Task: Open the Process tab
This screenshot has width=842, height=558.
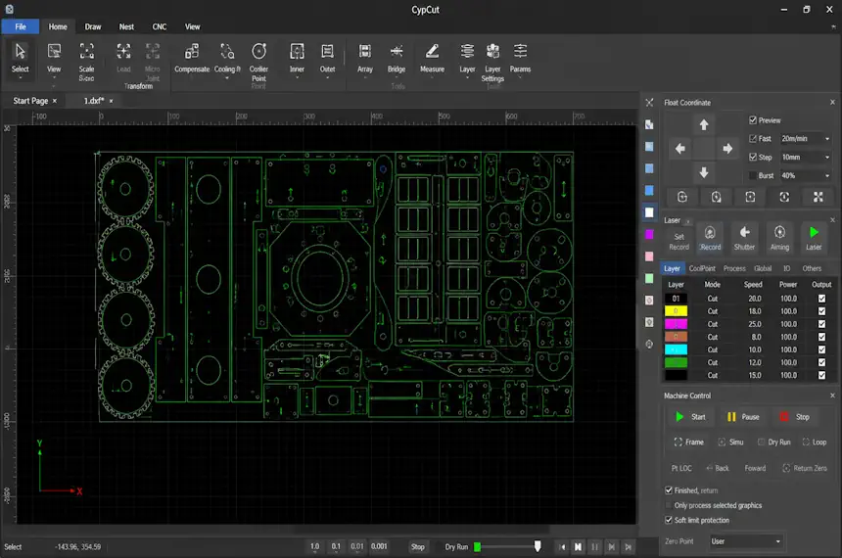Action: tap(734, 268)
